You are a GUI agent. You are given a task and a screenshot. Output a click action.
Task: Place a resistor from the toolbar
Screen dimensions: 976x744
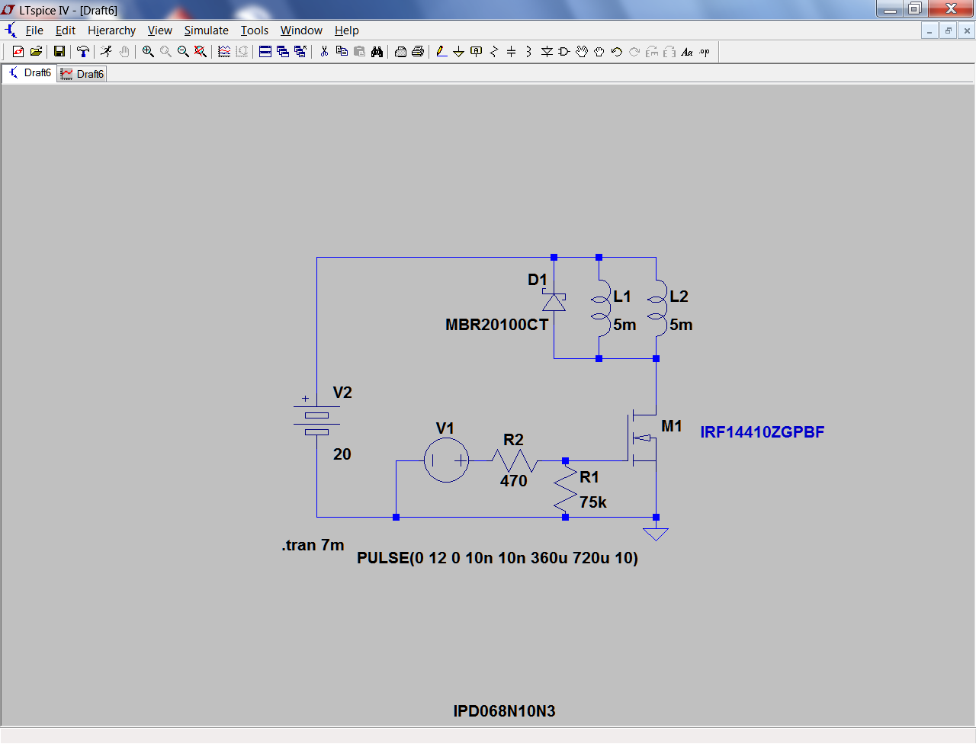click(x=494, y=52)
